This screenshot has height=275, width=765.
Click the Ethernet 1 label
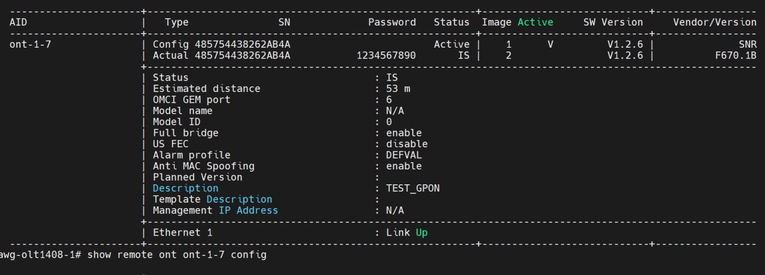pos(182,232)
